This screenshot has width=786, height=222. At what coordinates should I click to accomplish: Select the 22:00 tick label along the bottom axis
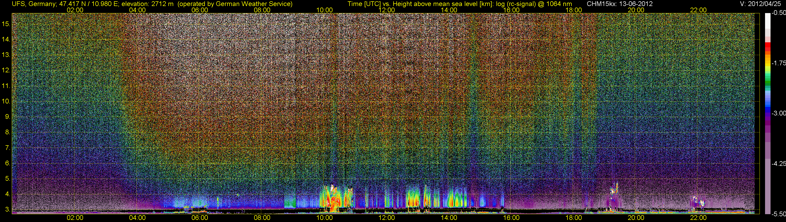(x=698, y=218)
